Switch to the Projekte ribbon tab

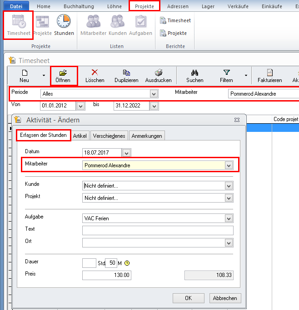[x=145, y=6]
